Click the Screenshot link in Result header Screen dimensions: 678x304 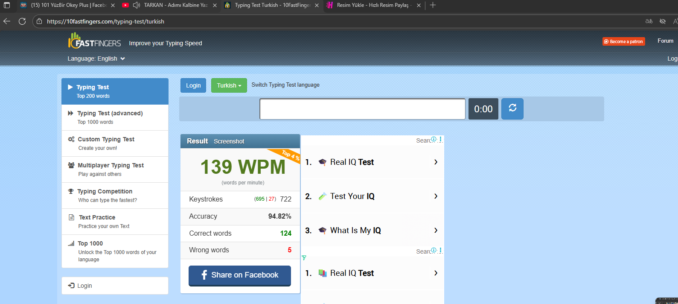click(x=229, y=141)
